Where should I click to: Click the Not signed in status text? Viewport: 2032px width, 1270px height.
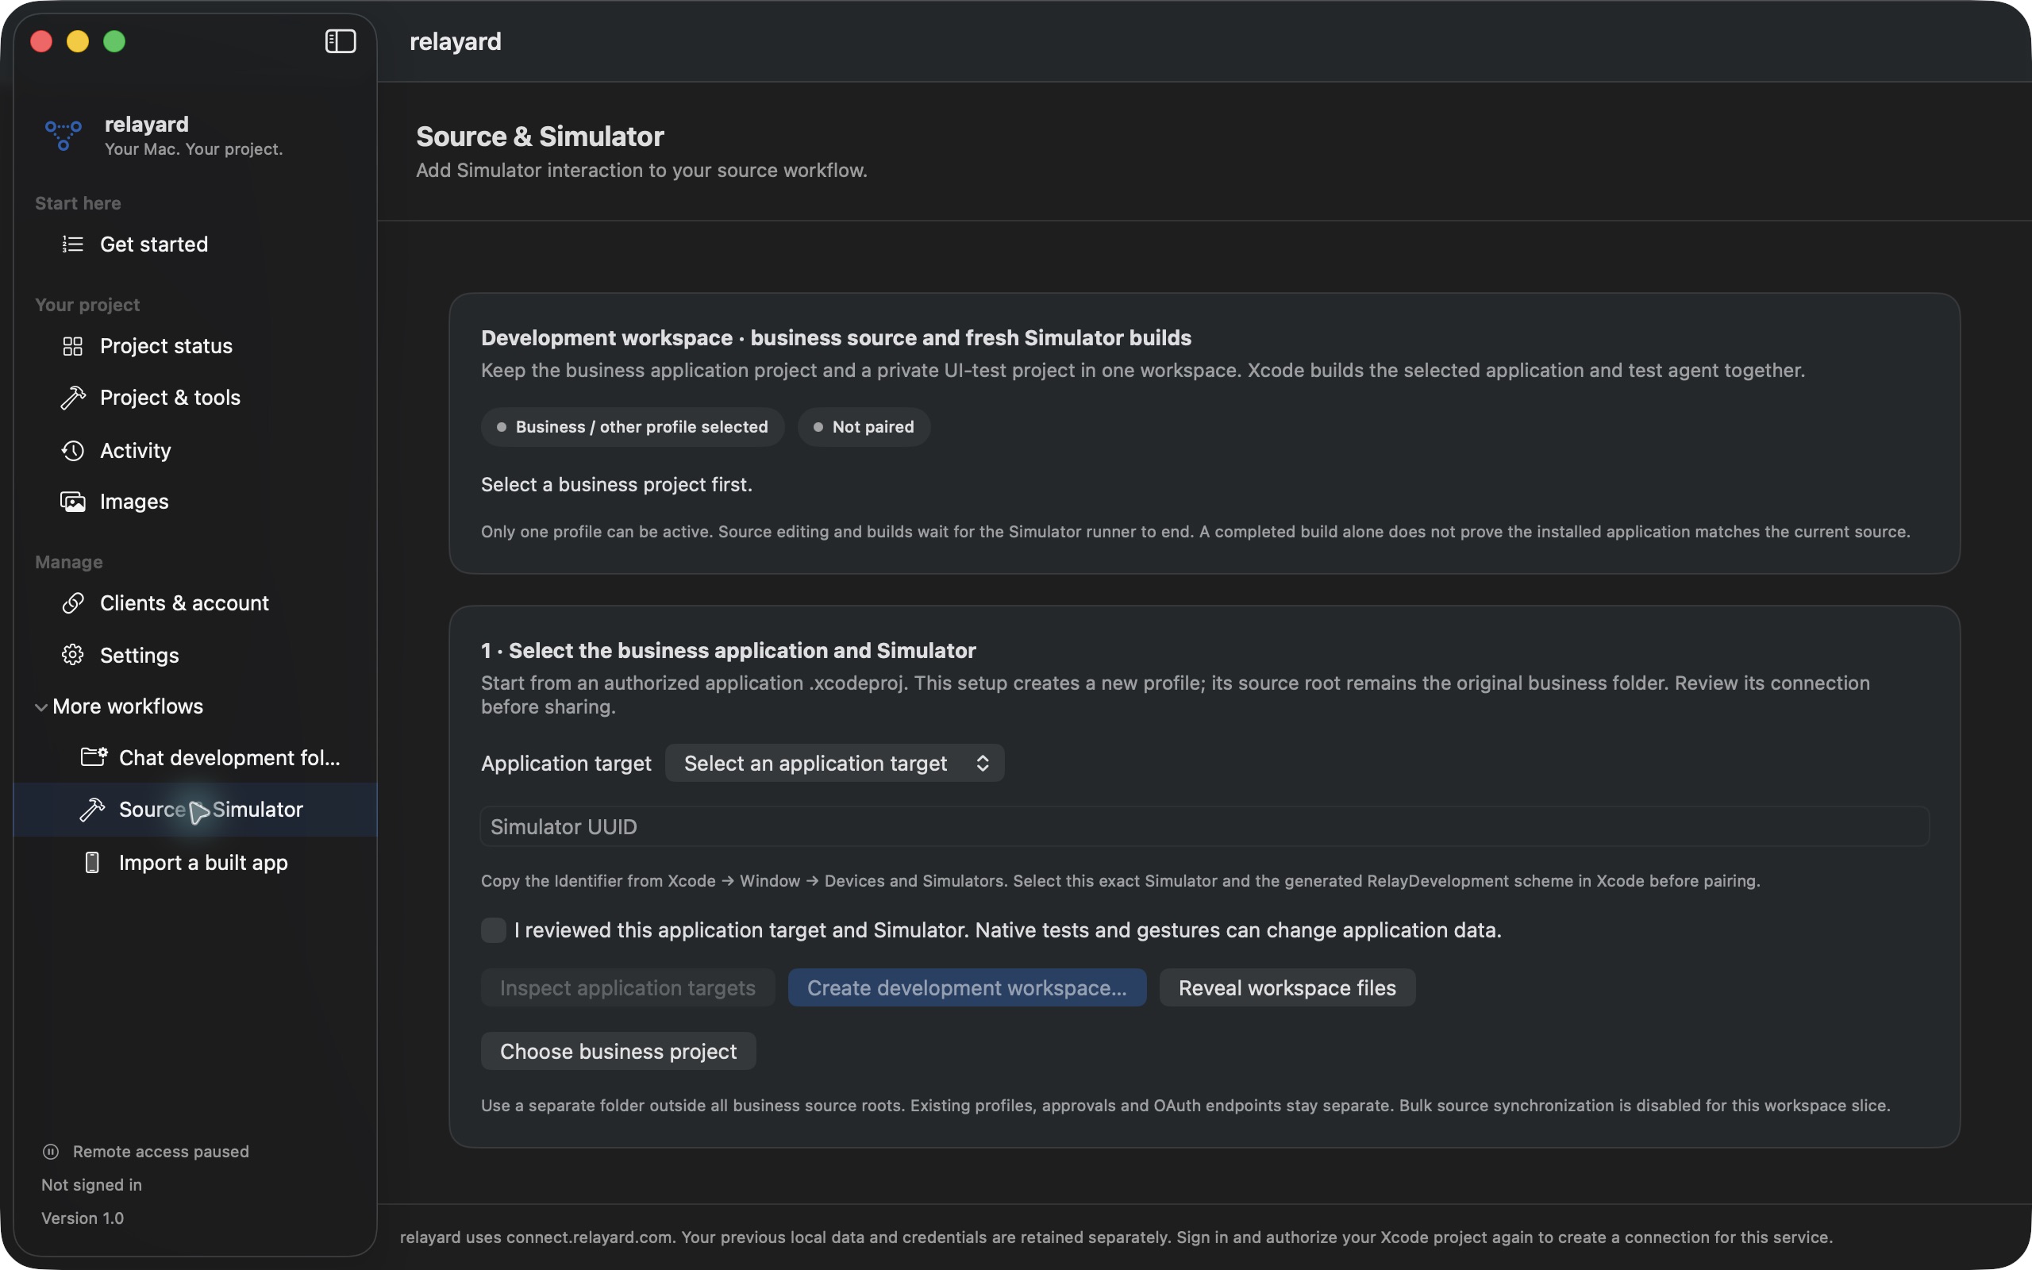pos(91,1184)
